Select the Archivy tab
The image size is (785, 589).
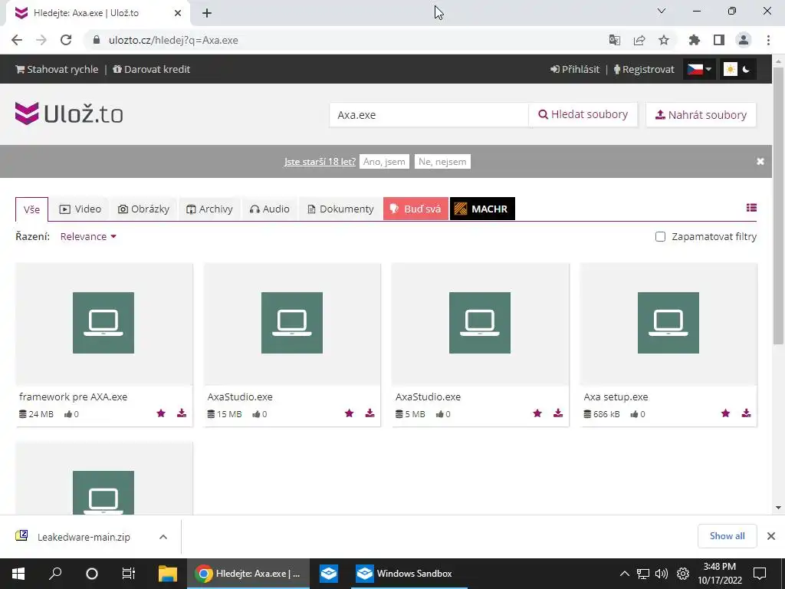click(209, 209)
